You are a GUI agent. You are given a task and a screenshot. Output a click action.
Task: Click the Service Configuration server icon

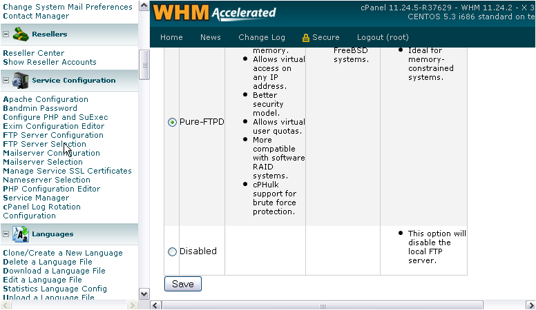[x=20, y=81]
